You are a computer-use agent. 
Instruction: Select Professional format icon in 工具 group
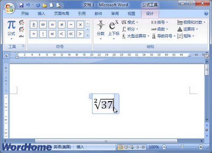coord(22,22)
